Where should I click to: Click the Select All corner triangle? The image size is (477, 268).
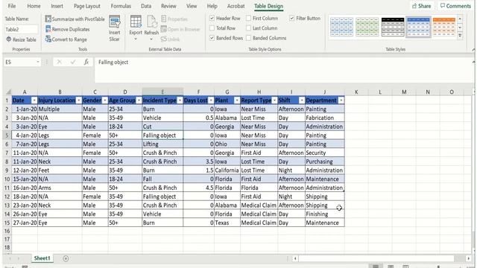[x=8, y=92]
